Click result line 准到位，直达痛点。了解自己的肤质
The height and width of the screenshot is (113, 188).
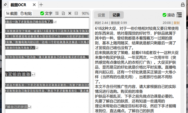click(x=124, y=111)
